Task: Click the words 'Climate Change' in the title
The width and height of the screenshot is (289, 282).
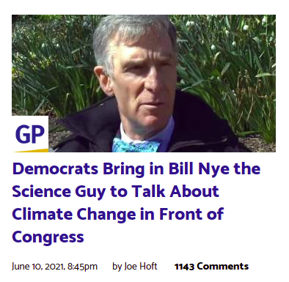Action: point(74,214)
